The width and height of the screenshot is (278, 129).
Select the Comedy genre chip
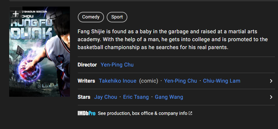tap(91, 17)
